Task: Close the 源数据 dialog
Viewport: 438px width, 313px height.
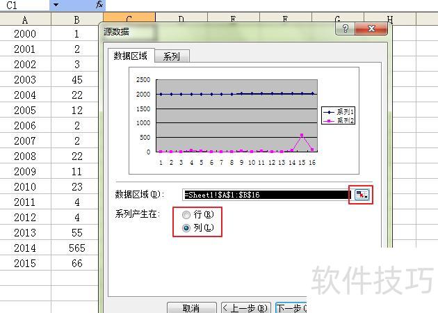Action: coord(371,29)
